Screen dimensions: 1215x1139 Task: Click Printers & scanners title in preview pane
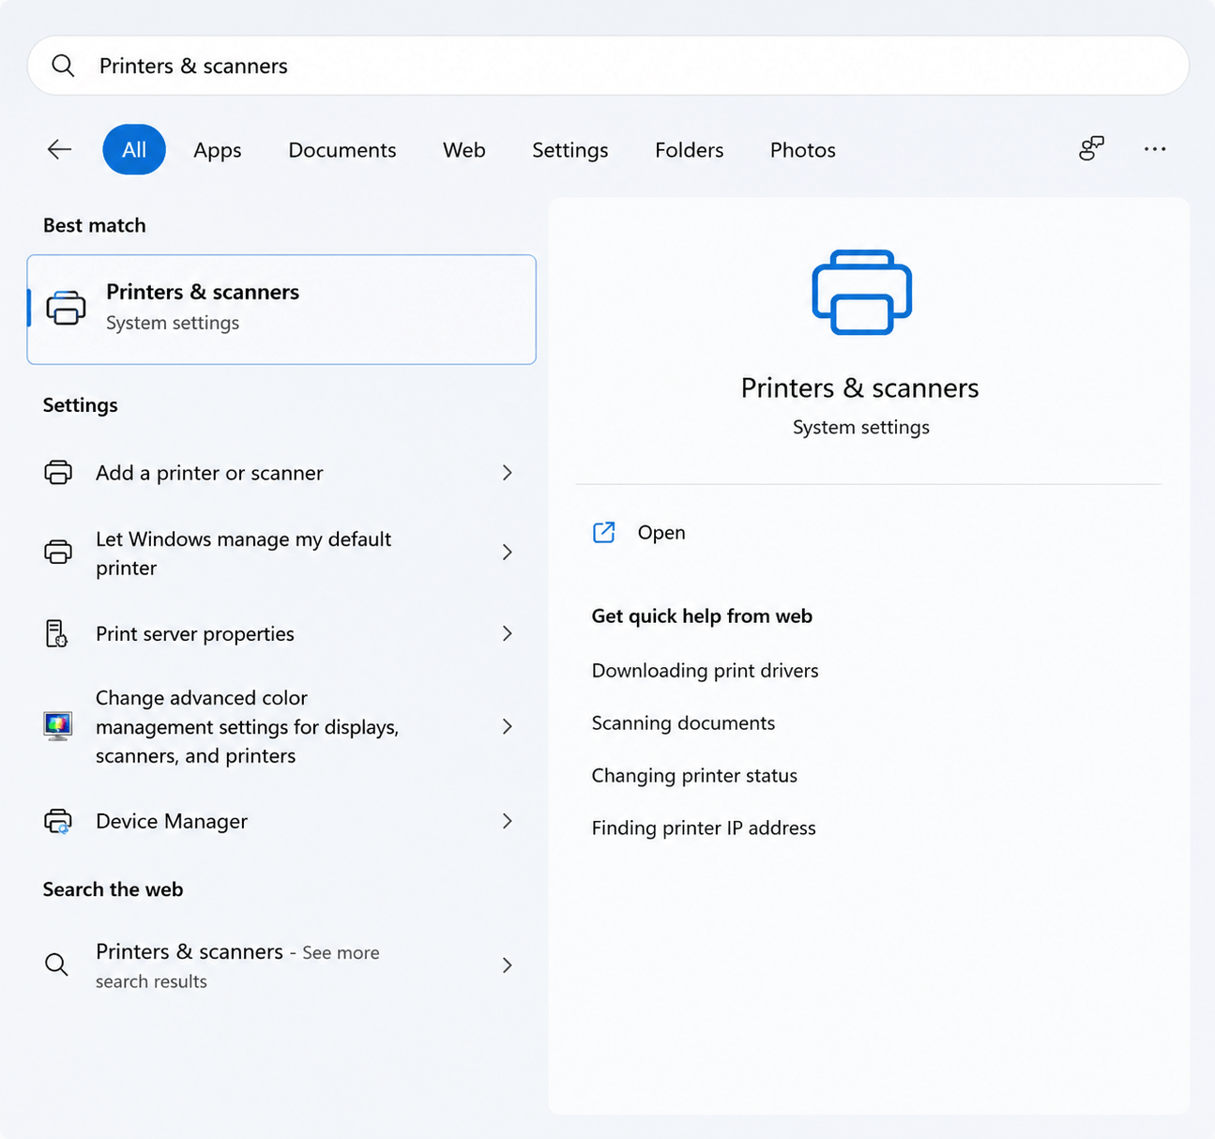coord(860,388)
